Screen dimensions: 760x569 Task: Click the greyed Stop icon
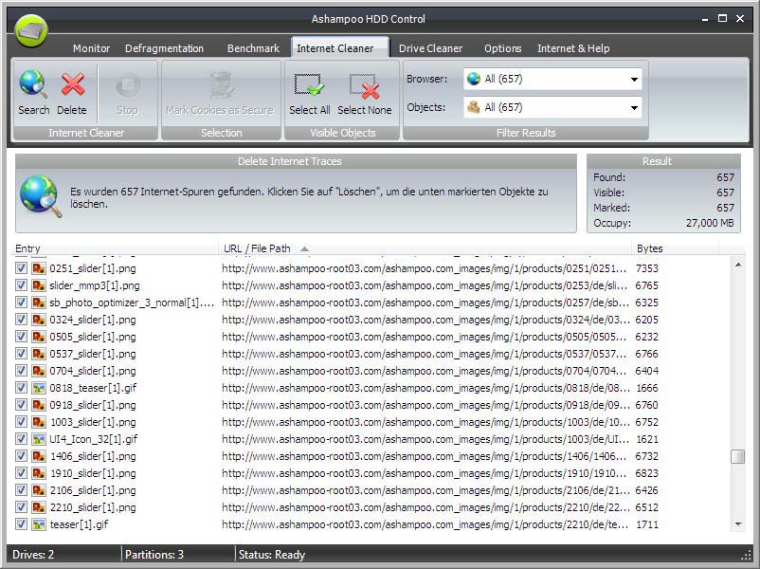point(128,85)
